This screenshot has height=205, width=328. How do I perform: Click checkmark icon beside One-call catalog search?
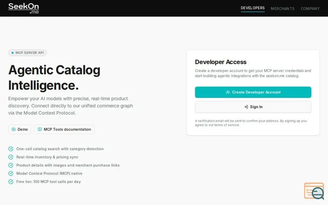pyautogui.click(x=11, y=149)
